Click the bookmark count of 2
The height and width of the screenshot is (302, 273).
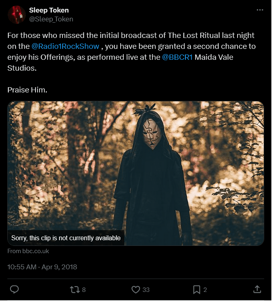205,289
